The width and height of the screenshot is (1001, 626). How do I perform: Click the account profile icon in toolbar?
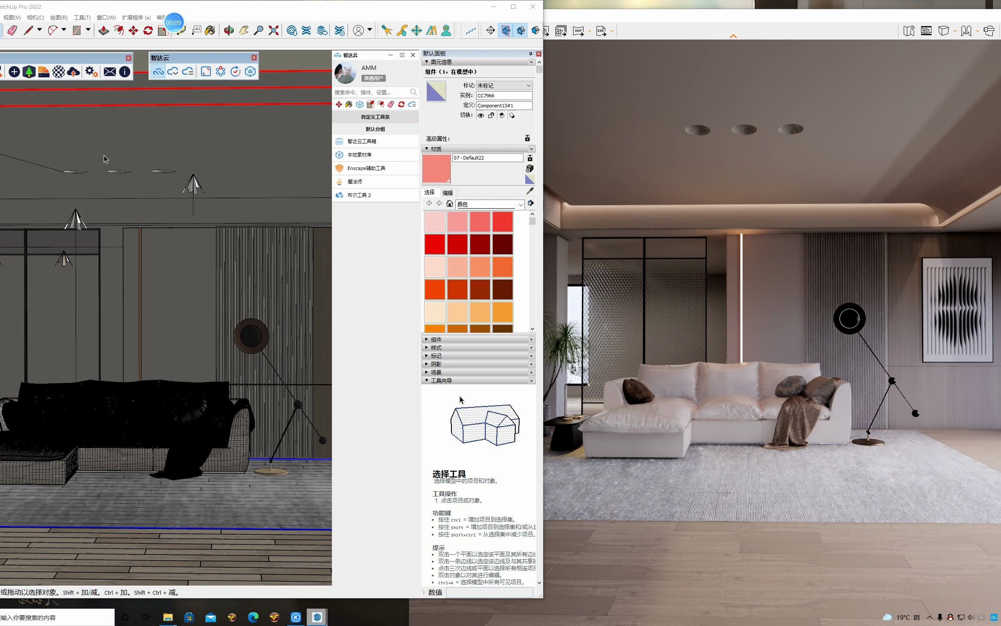pos(358,30)
